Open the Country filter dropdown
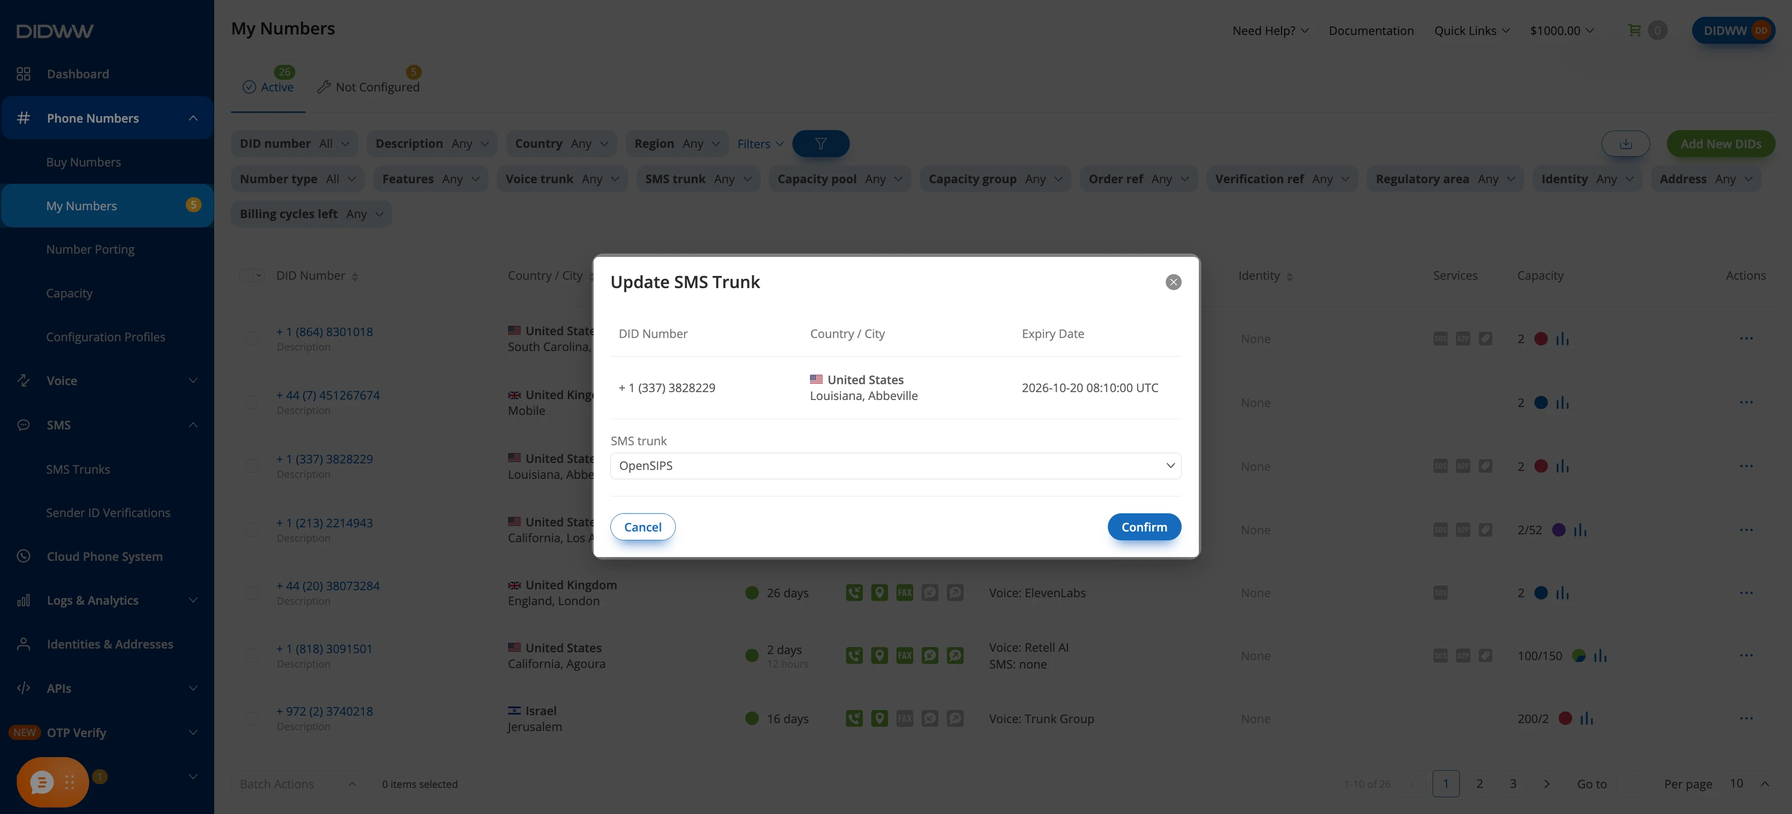The height and width of the screenshot is (814, 1792). coord(562,144)
